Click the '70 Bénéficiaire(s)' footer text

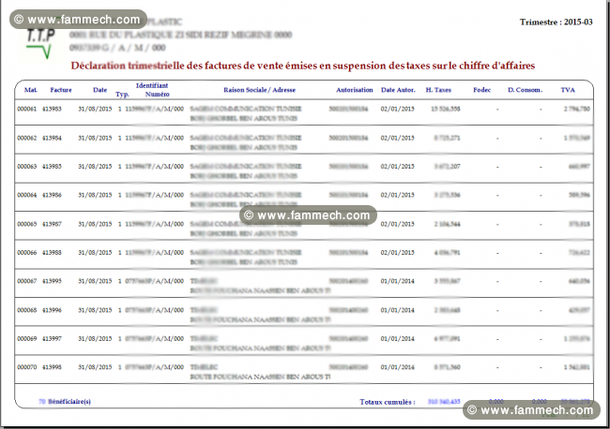click(x=65, y=402)
